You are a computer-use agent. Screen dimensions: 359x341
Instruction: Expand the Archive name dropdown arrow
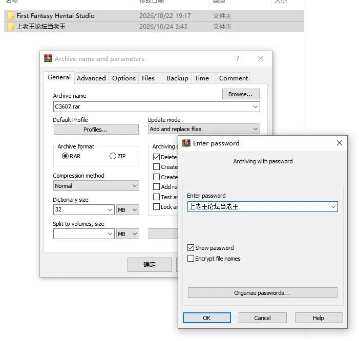pyautogui.click(x=256, y=107)
